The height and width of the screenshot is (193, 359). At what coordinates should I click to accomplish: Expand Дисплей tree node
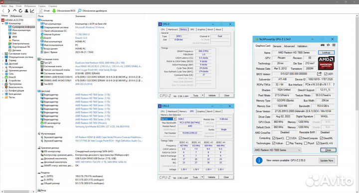click(x=3, y=64)
